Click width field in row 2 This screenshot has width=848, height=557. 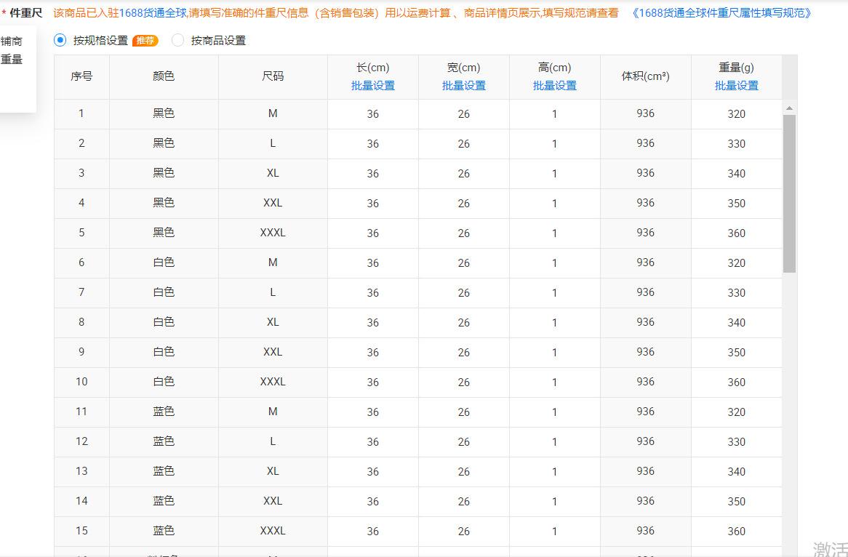pyautogui.click(x=463, y=144)
